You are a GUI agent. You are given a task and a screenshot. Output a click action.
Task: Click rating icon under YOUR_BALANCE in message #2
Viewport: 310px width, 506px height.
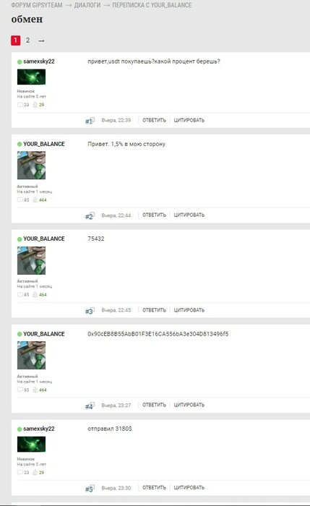tap(35, 200)
